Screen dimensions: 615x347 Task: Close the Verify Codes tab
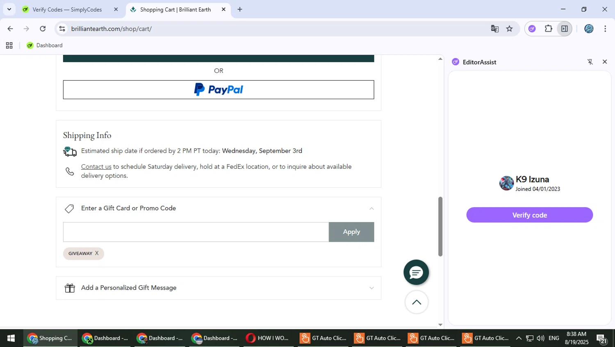(116, 9)
